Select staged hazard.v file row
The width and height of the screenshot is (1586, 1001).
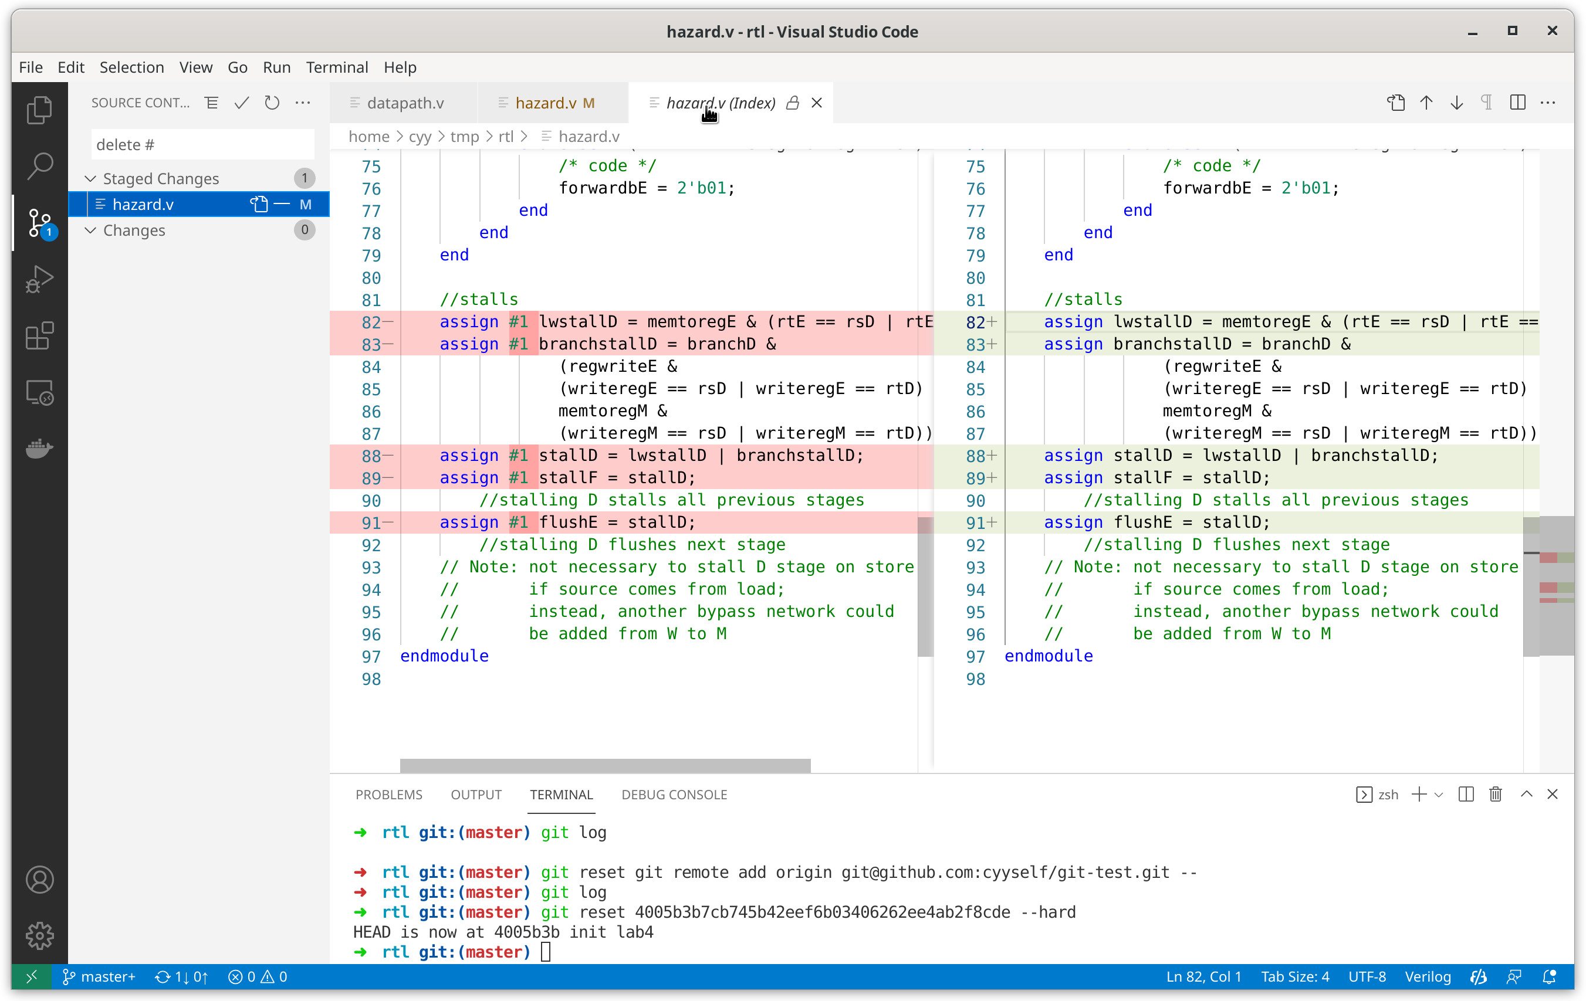tap(198, 204)
